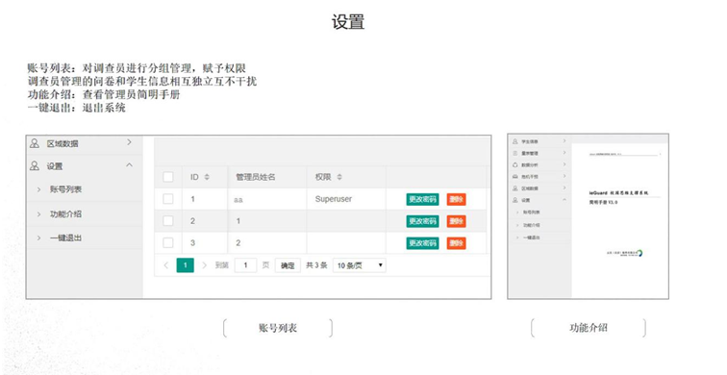Click 更改密码 for row ID 3
Image resolution: width=727 pixels, height=375 pixels.
coord(422,243)
